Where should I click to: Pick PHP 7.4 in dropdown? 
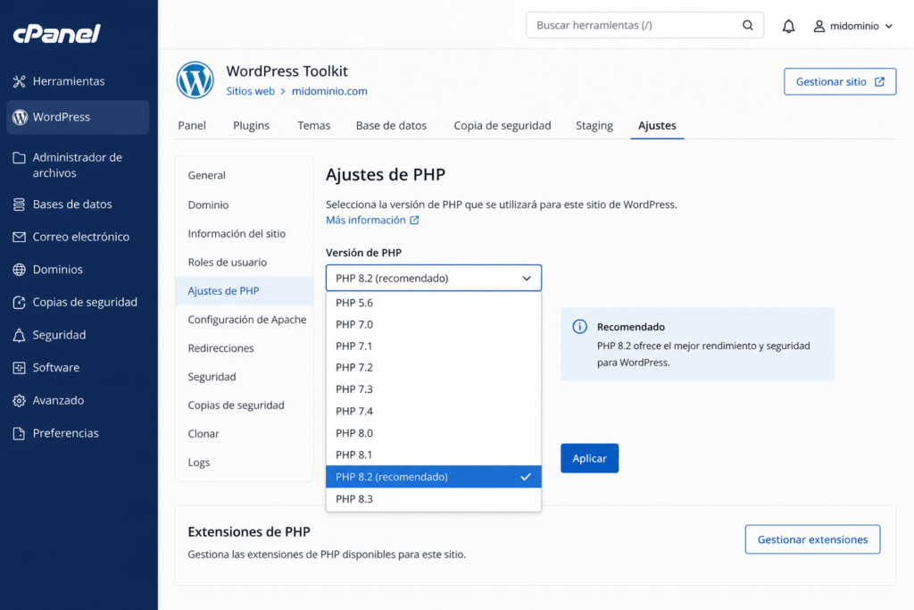coord(433,411)
